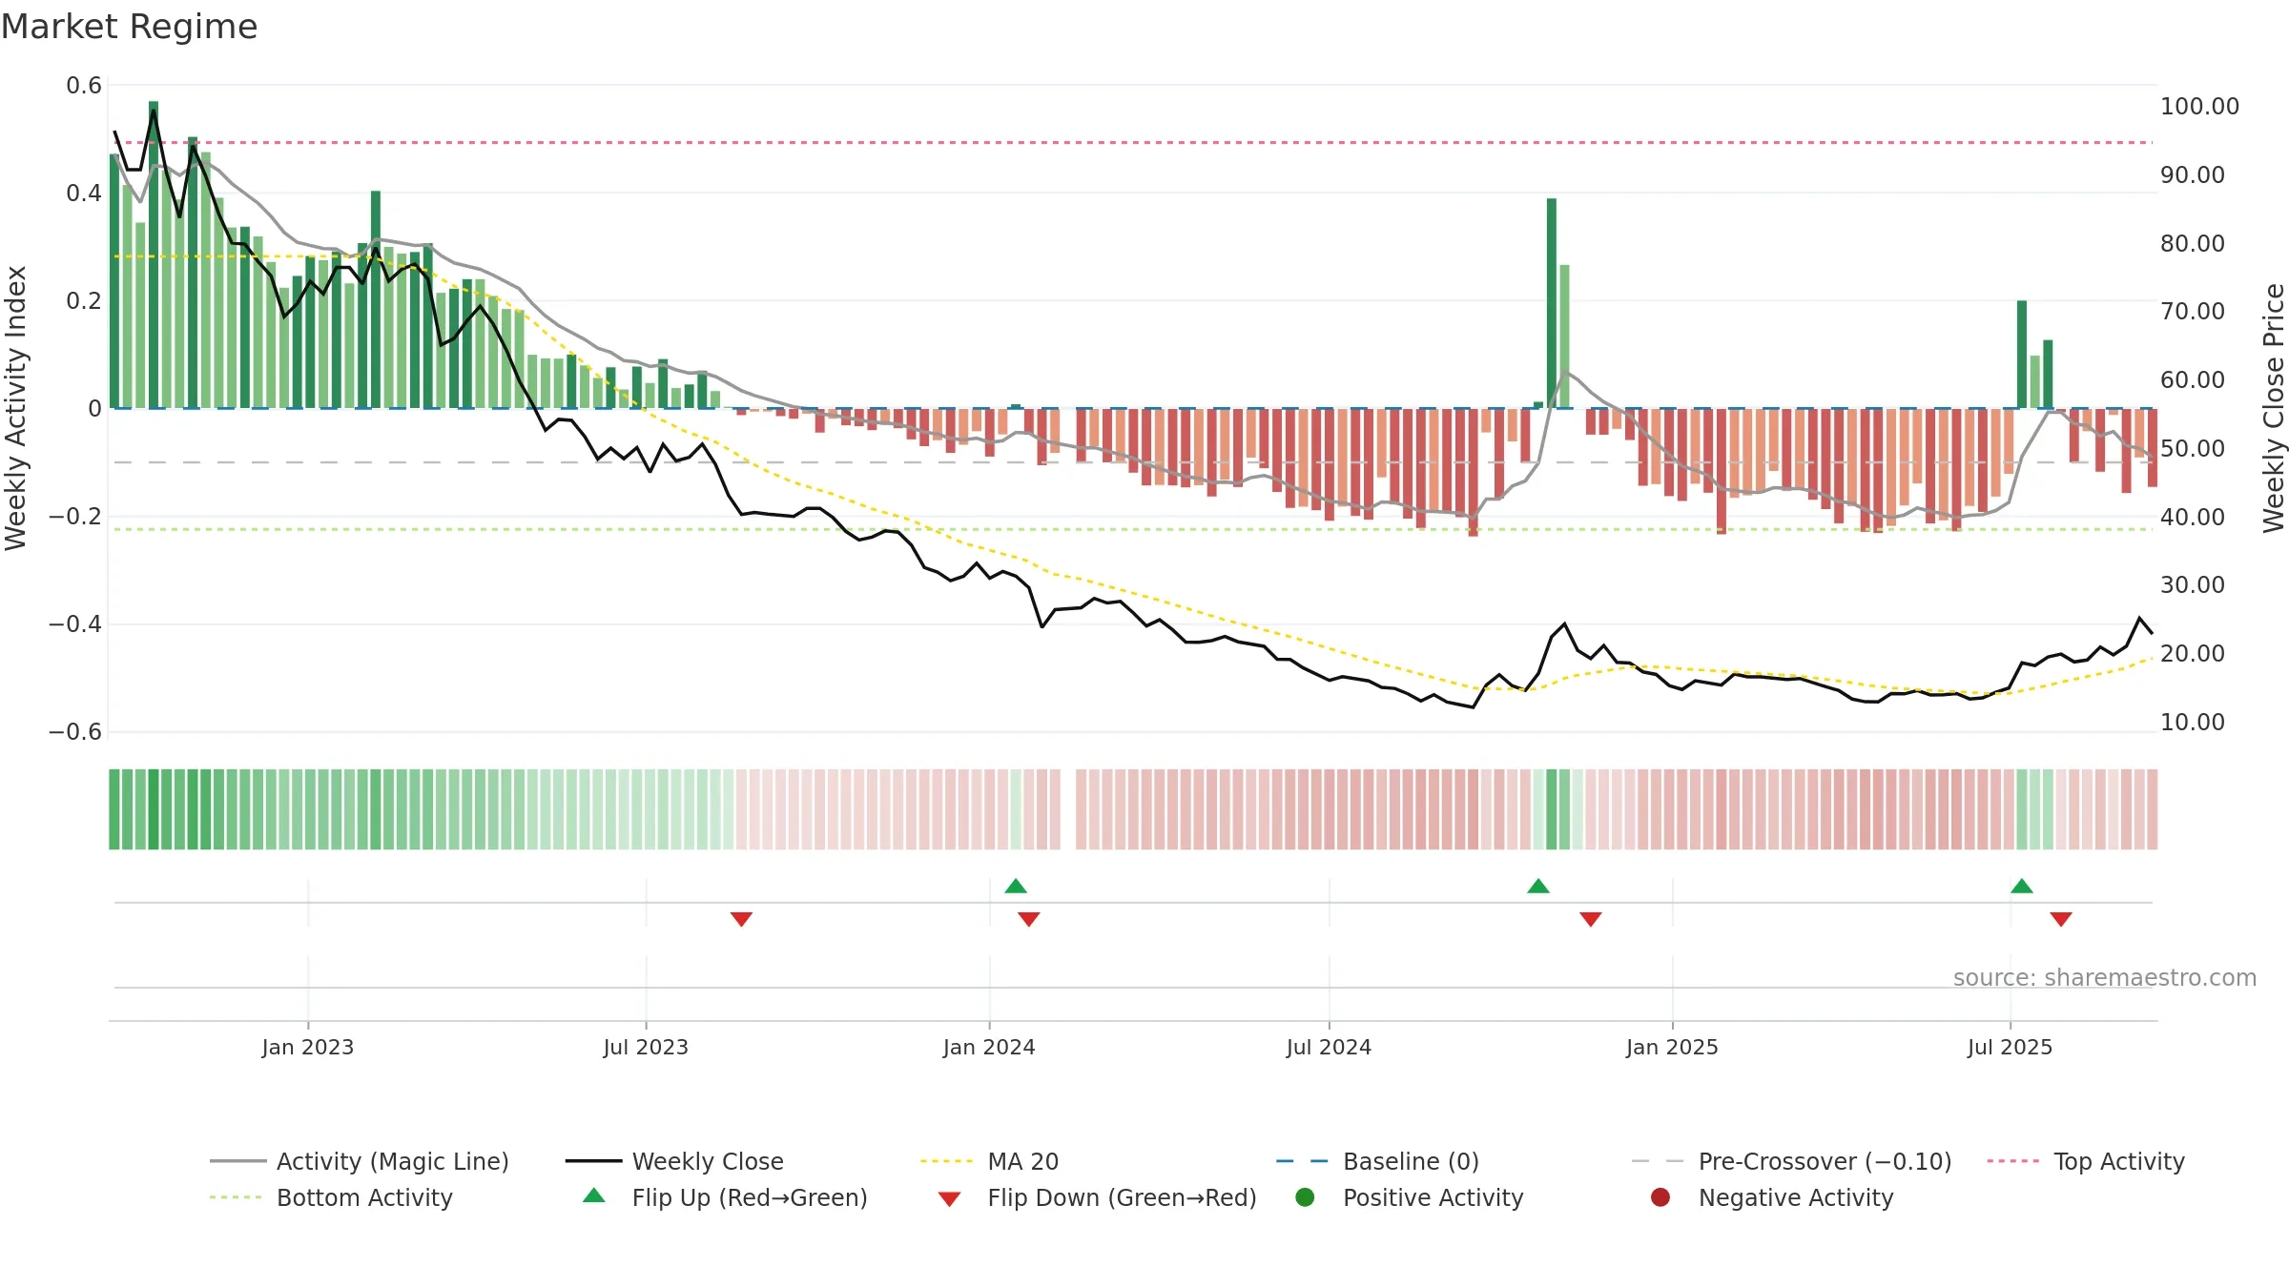This screenshot has height=1287, width=2289.
Task: Click the 100.00 price axis value
Action: [2199, 107]
